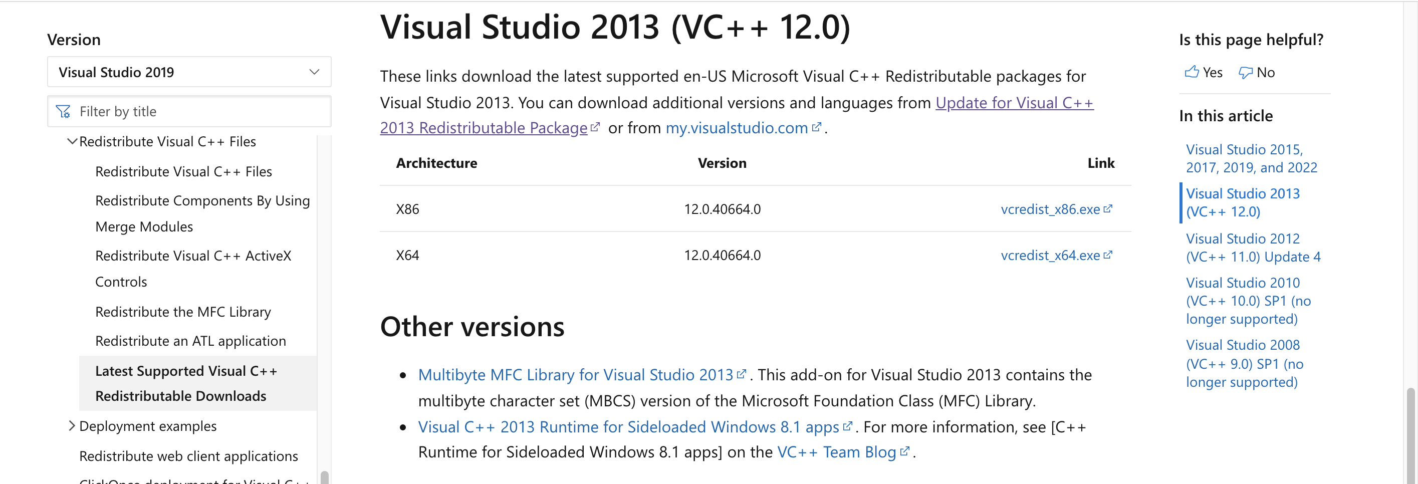Open Redistribute an ATL application page
The width and height of the screenshot is (1418, 484).
point(190,341)
